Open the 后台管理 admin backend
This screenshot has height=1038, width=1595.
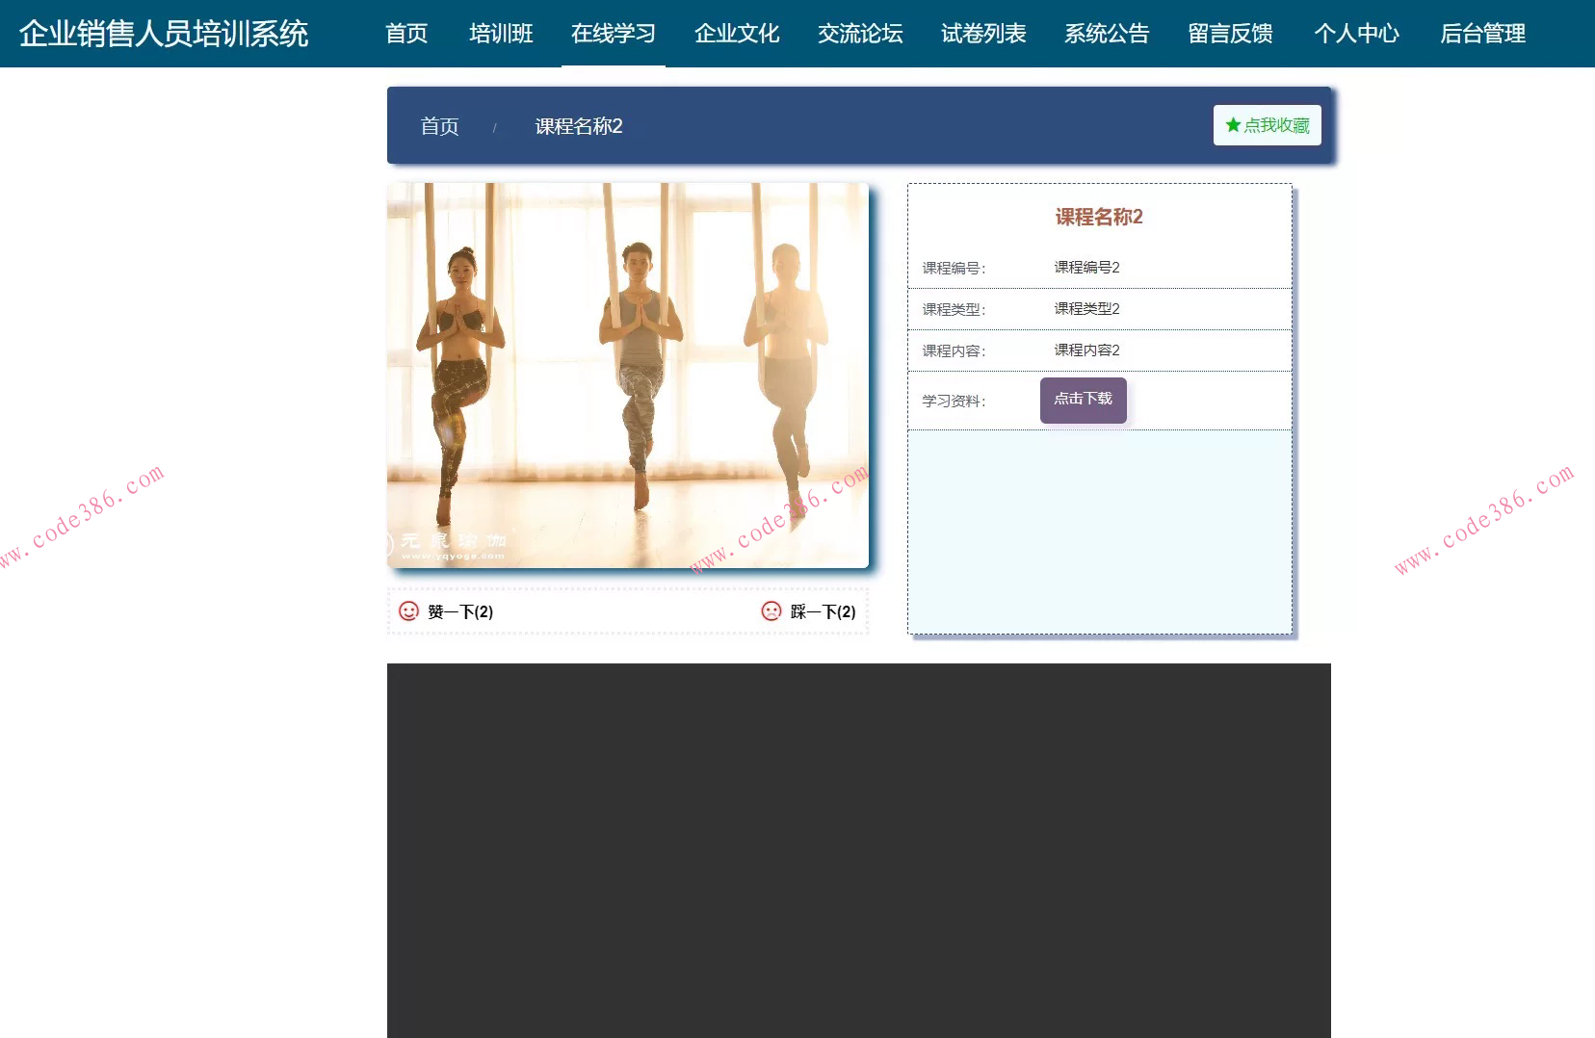(x=1481, y=34)
